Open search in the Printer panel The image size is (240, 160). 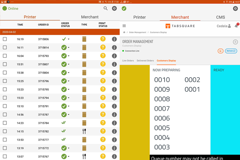point(106,8)
